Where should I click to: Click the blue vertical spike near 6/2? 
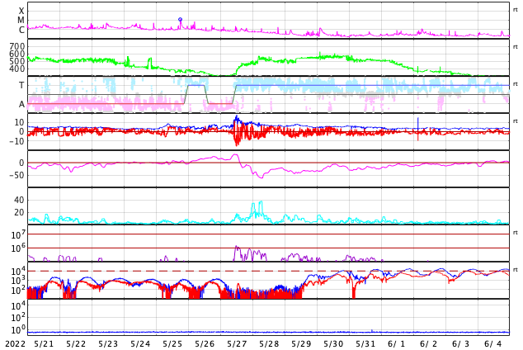pyautogui.click(x=418, y=129)
